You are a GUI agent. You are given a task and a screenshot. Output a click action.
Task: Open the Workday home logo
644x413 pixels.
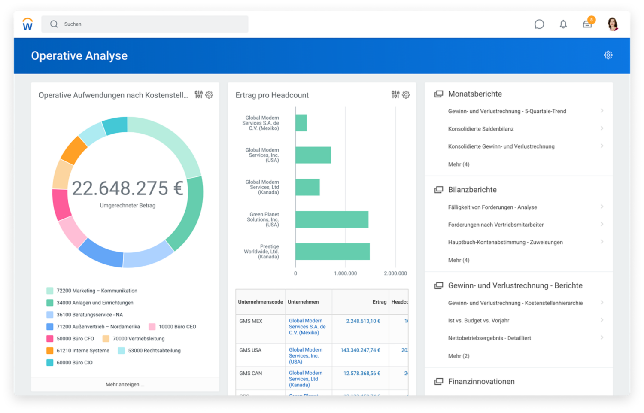coord(27,24)
